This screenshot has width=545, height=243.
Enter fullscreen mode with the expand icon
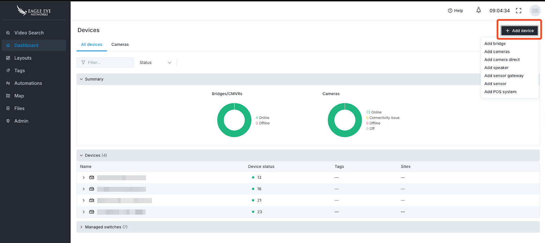[x=518, y=11]
